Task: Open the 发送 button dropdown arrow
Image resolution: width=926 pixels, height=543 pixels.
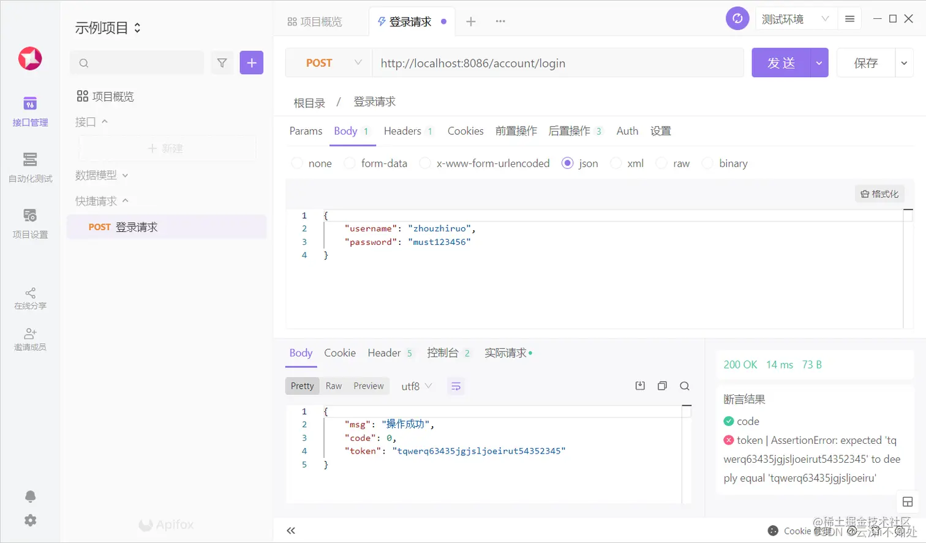Action: click(819, 63)
